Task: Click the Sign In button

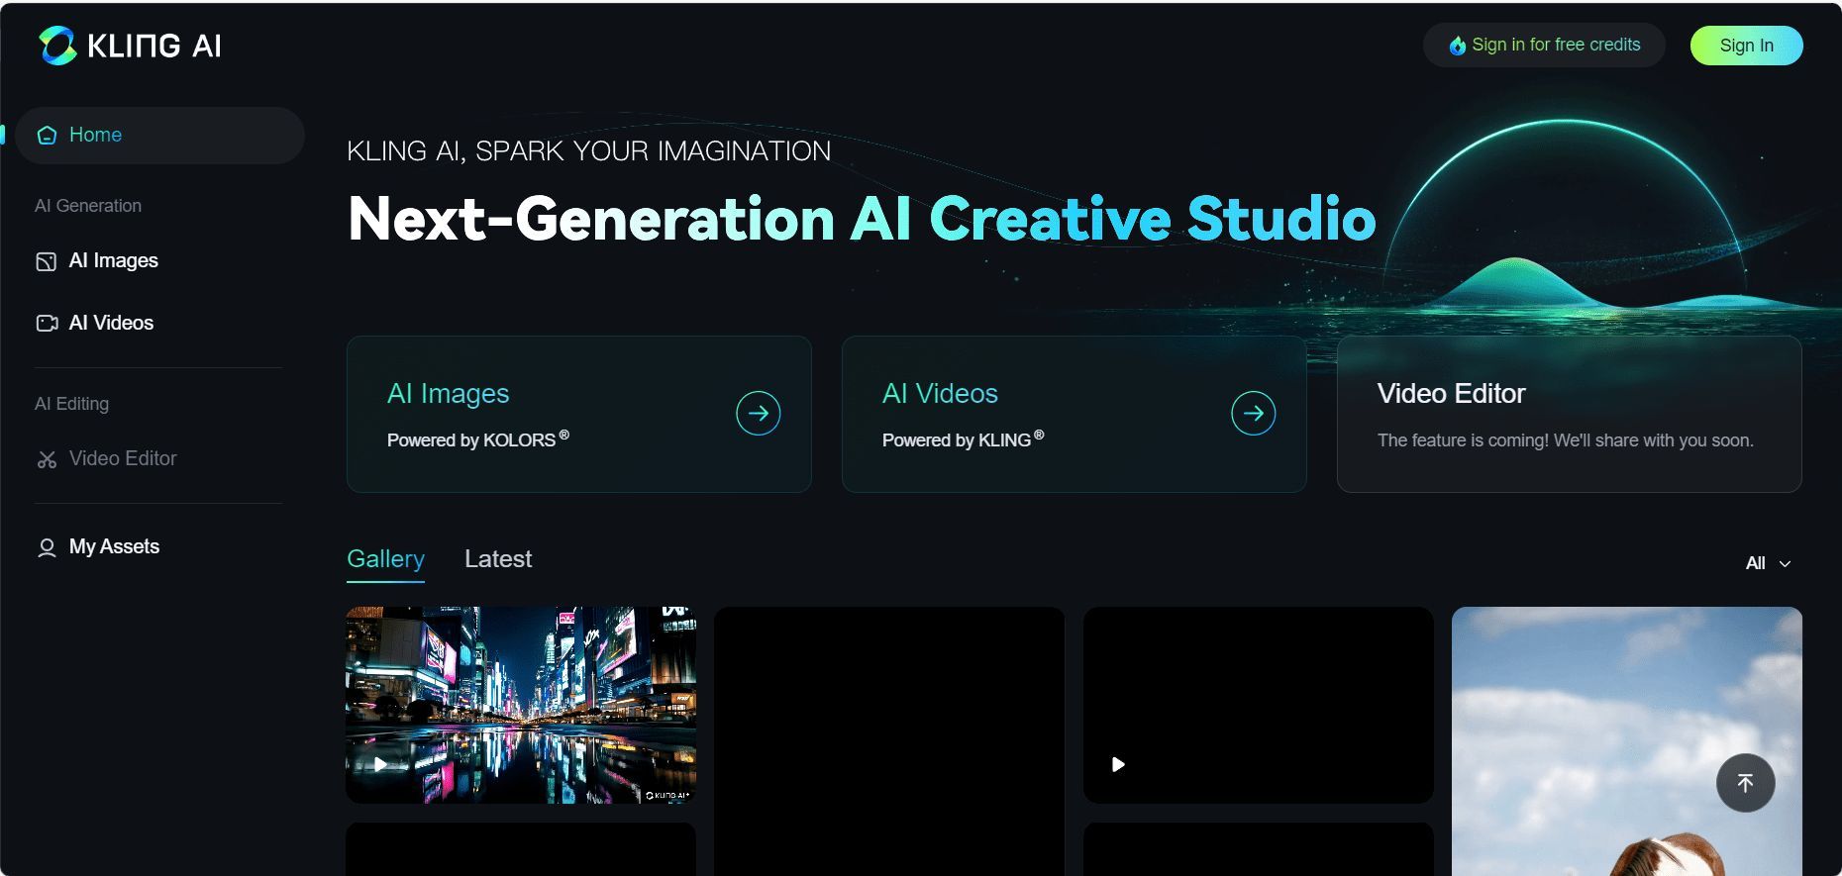Action: click(1746, 46)
